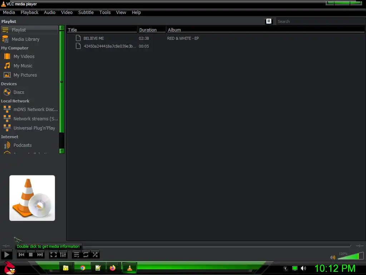
Task: Click VLC cone taskbar icon
Action: [129, 268]
